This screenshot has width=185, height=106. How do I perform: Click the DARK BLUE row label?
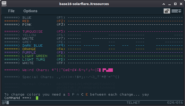[33, 45]
